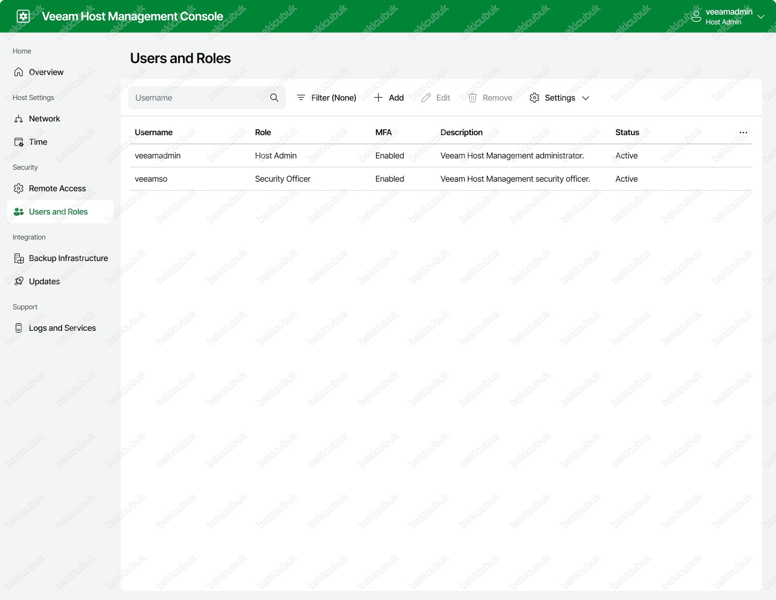Open the Logs and Services page
This screenshot has height=600, width=776.
pyautogui.click(x=62, y=328)
